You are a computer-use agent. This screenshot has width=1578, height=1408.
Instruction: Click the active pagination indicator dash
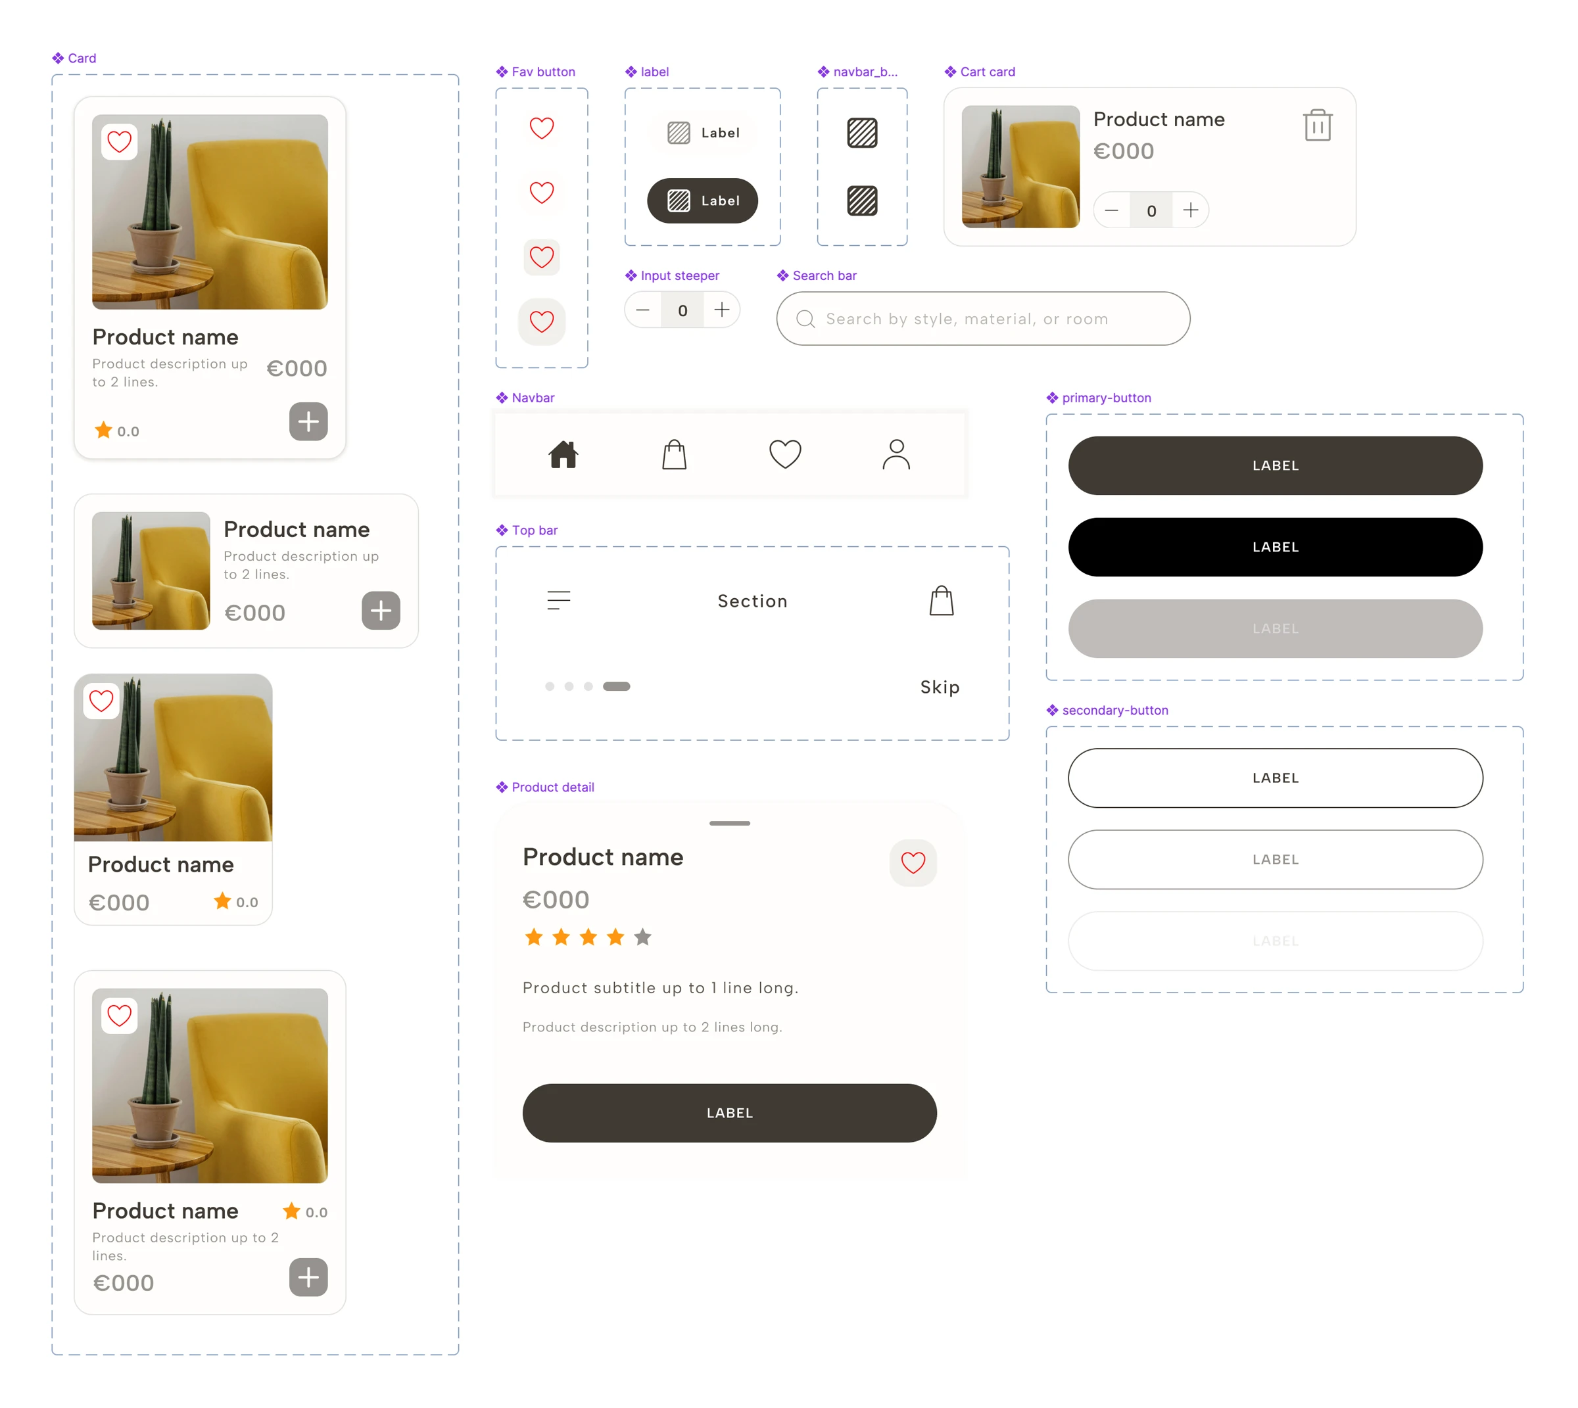click(x=616, y=686)
